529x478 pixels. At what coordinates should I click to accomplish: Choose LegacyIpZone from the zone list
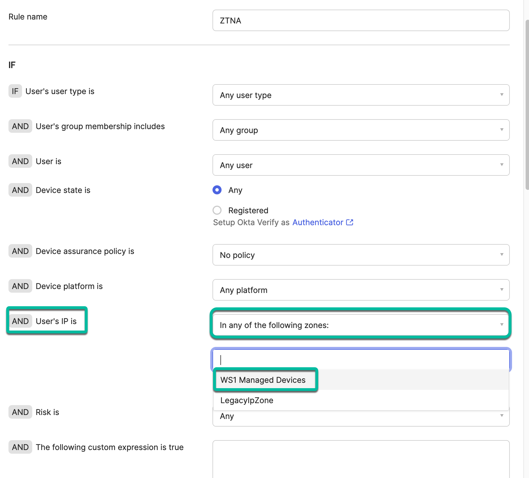tap(247, 400)
